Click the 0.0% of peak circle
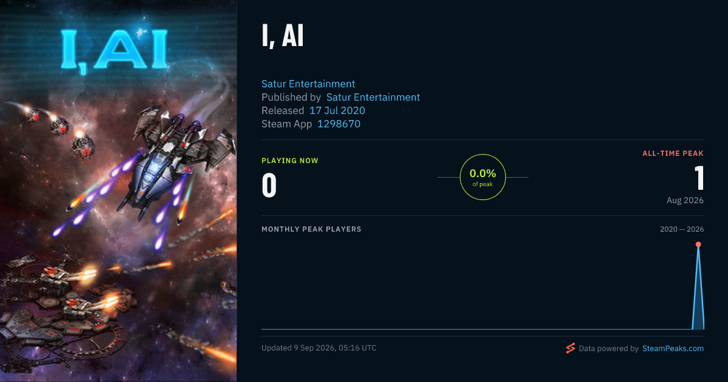The height and width of the screenshot is (382, 728). point(483,177)
